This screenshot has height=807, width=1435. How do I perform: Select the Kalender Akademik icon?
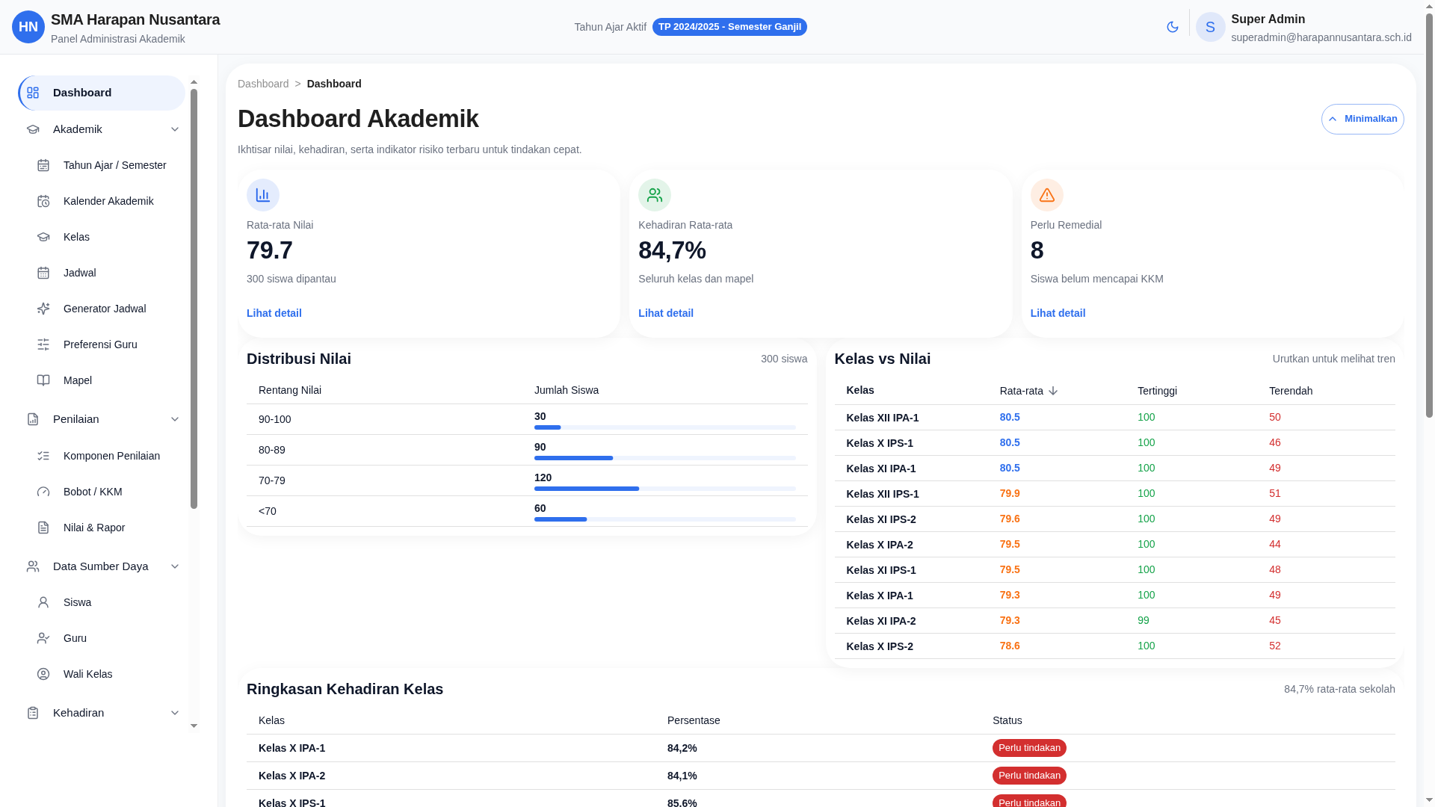(x=44, y=201)
